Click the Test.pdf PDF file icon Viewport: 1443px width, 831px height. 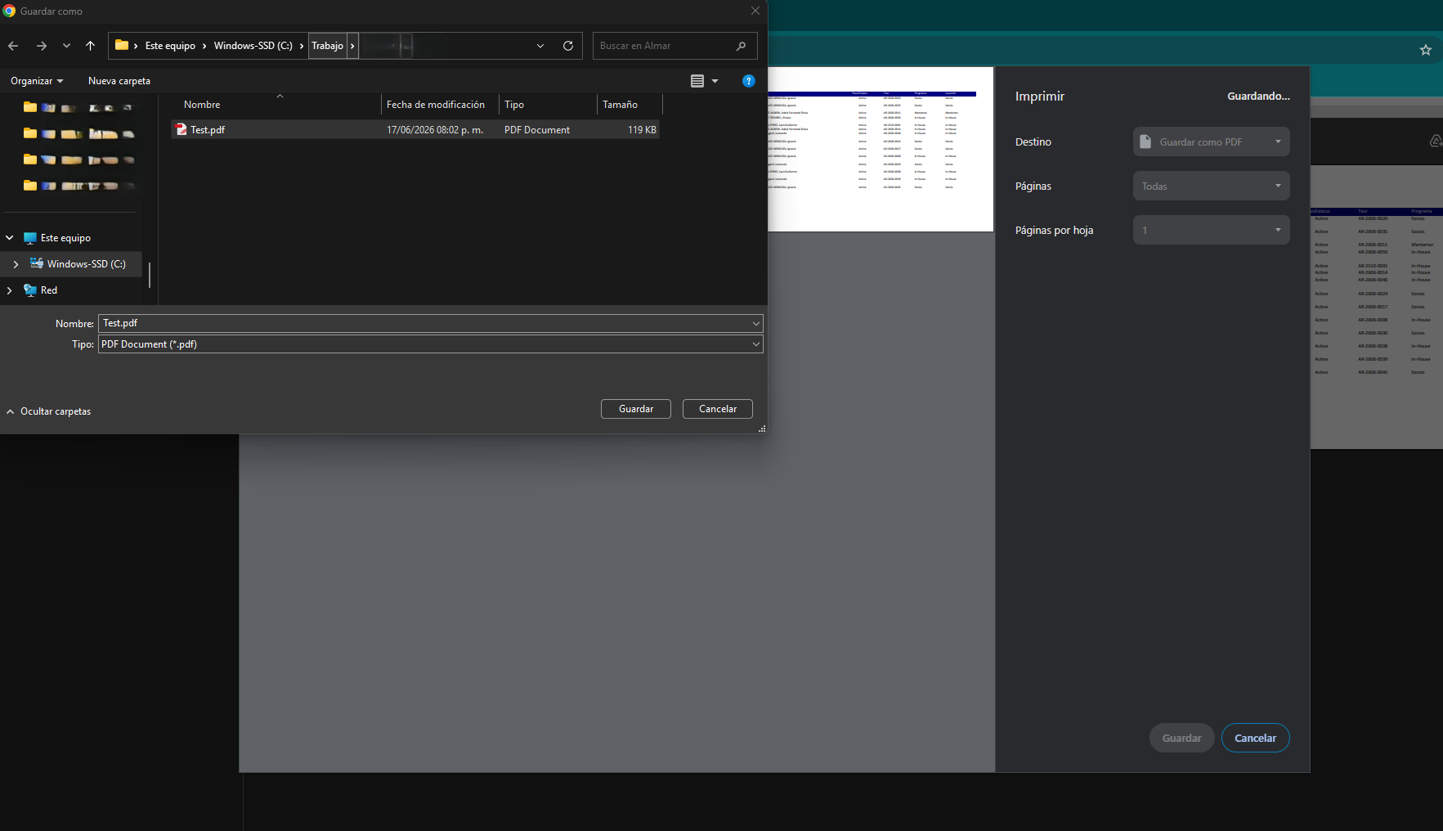pos(181,129)
